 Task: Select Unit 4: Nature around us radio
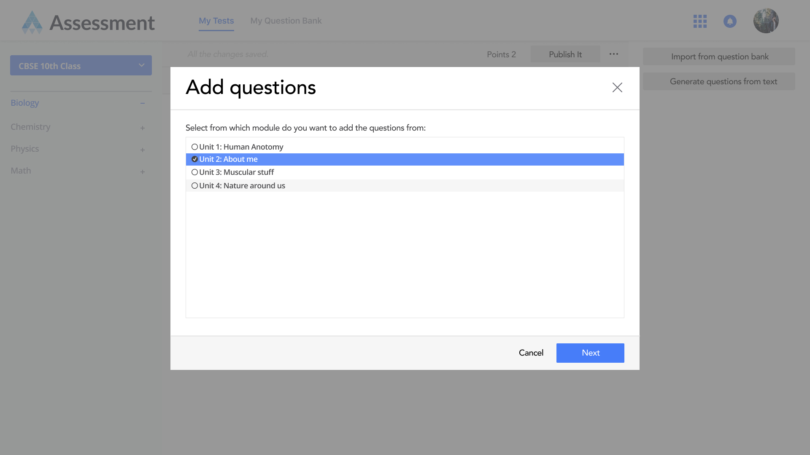tap(194, 186)
